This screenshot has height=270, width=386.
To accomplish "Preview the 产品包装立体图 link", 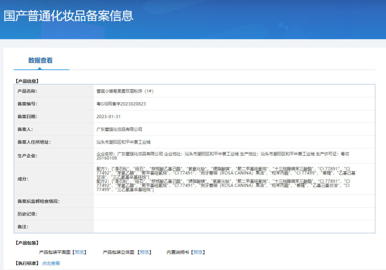I will click(144, 252).
